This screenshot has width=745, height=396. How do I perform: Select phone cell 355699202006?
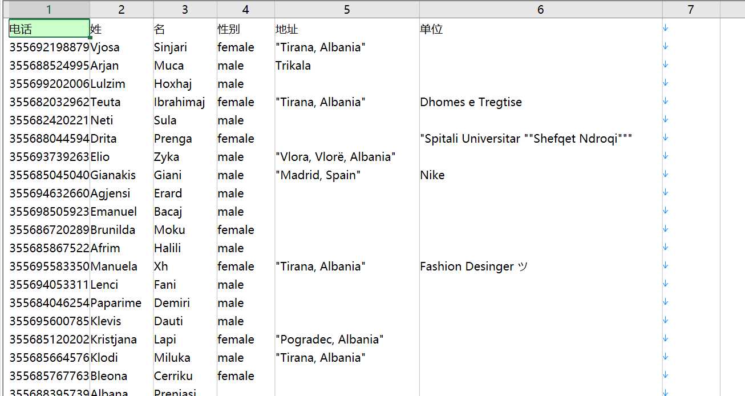point(49,84)
